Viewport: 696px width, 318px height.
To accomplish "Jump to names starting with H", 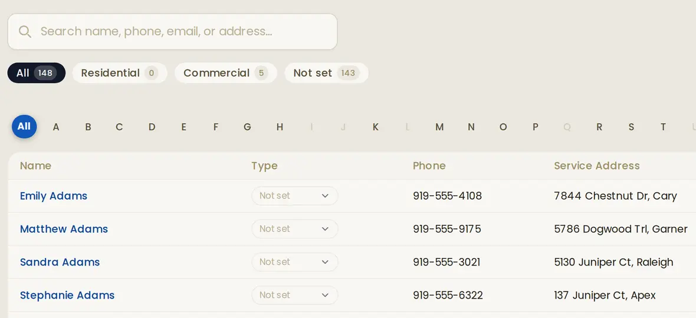I will 280,127.
